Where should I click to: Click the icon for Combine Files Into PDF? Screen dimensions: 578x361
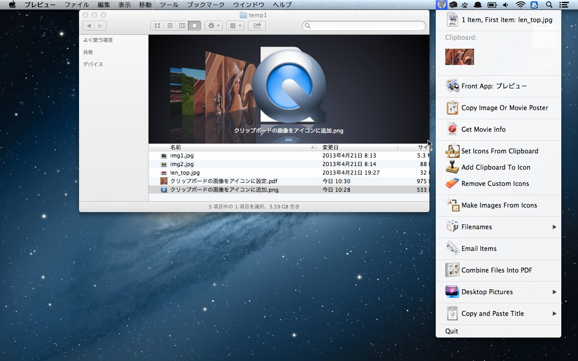452,270
